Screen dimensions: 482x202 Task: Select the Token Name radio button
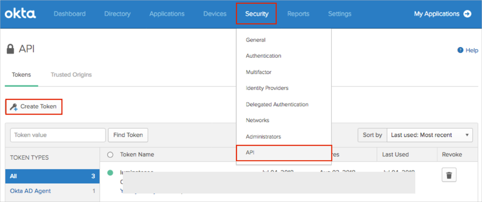pyautogui.click(x=110, y=155)
